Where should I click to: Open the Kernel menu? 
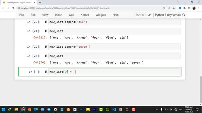coord(85,15)
